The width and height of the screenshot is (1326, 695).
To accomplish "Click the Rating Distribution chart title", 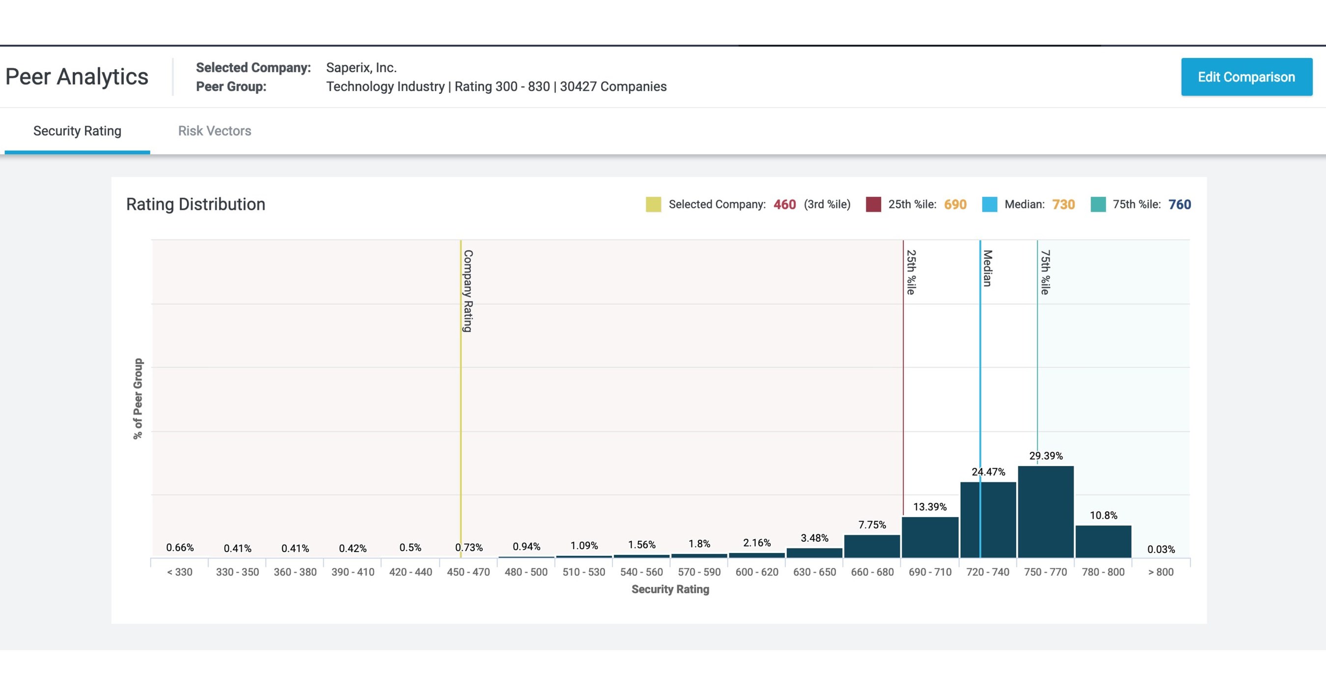I will (x=196, y=204).
